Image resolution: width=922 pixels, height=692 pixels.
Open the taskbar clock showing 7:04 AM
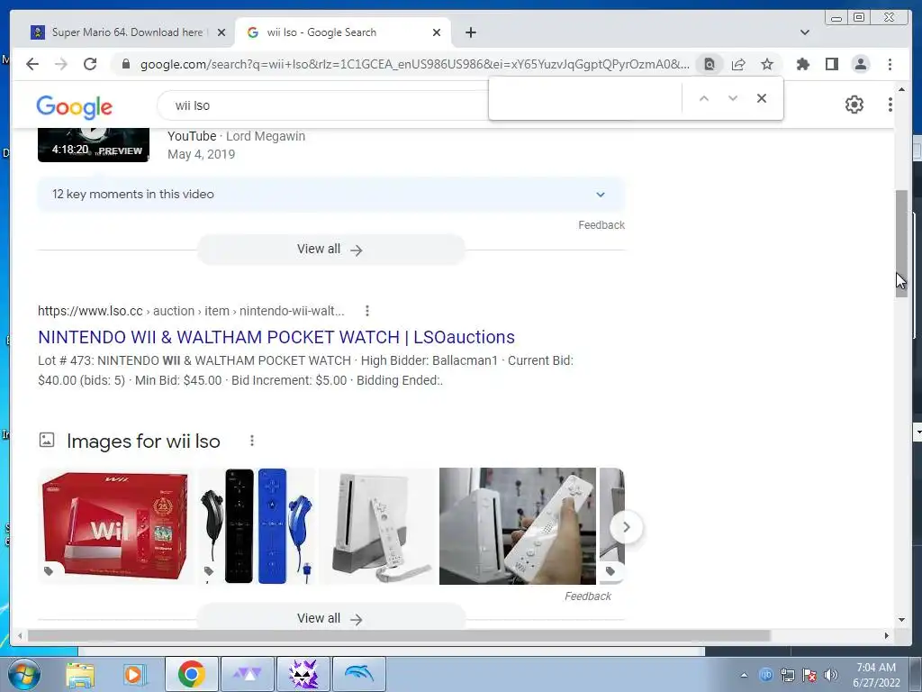(876, 675)
